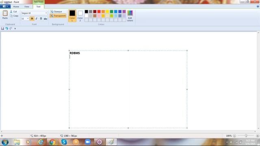260x146 pixels.
Task: Open File Explorer from taskbar
Action: pyautogui.click(x=17, y=142)
